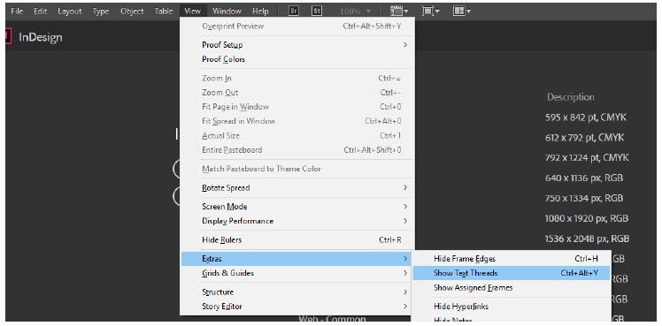The height and width of the screenshot is (326, 662).
Task: Expand the Story Editor submenu
Action: pos(297,307)
